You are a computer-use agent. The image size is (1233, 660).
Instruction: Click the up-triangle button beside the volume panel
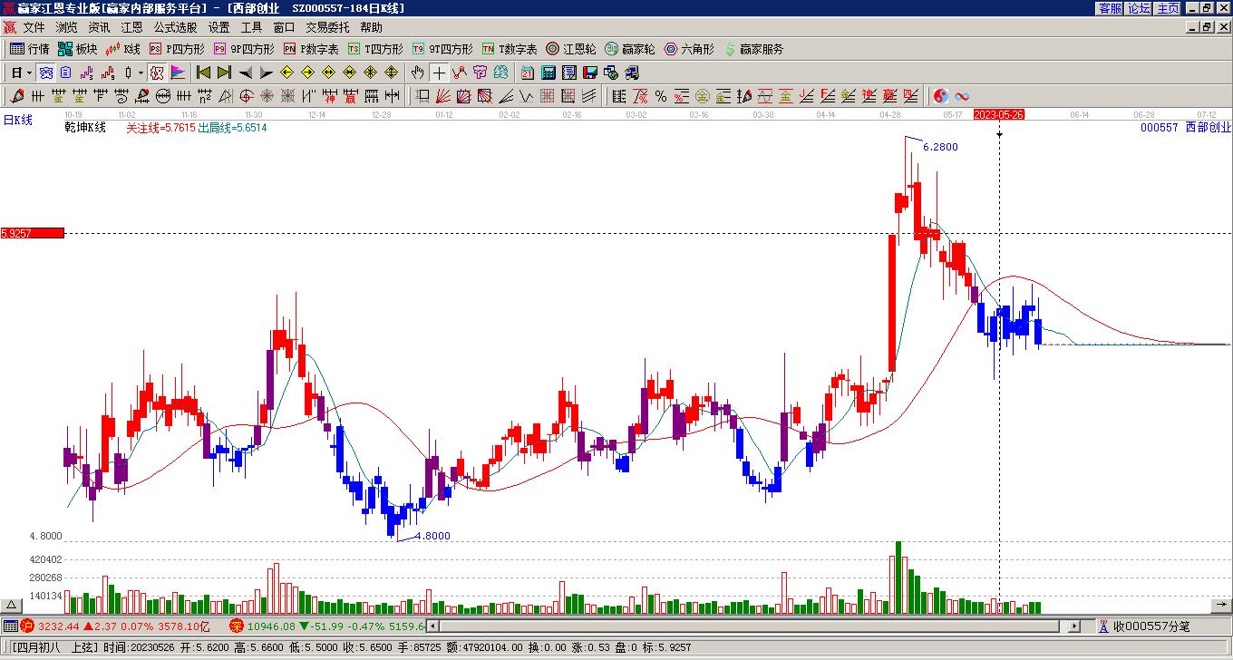pos(11,606)
